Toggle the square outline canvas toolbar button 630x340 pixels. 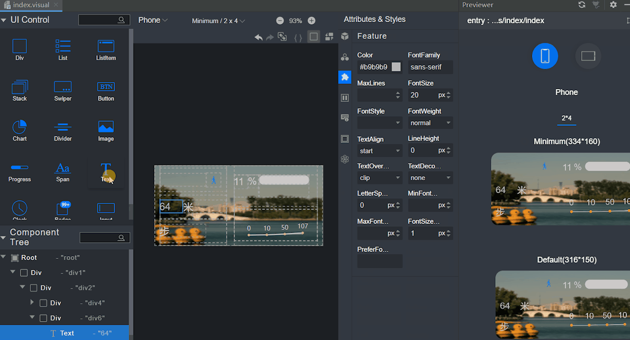[x=314, y=37]
